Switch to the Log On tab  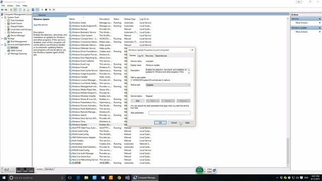[140, 56]
